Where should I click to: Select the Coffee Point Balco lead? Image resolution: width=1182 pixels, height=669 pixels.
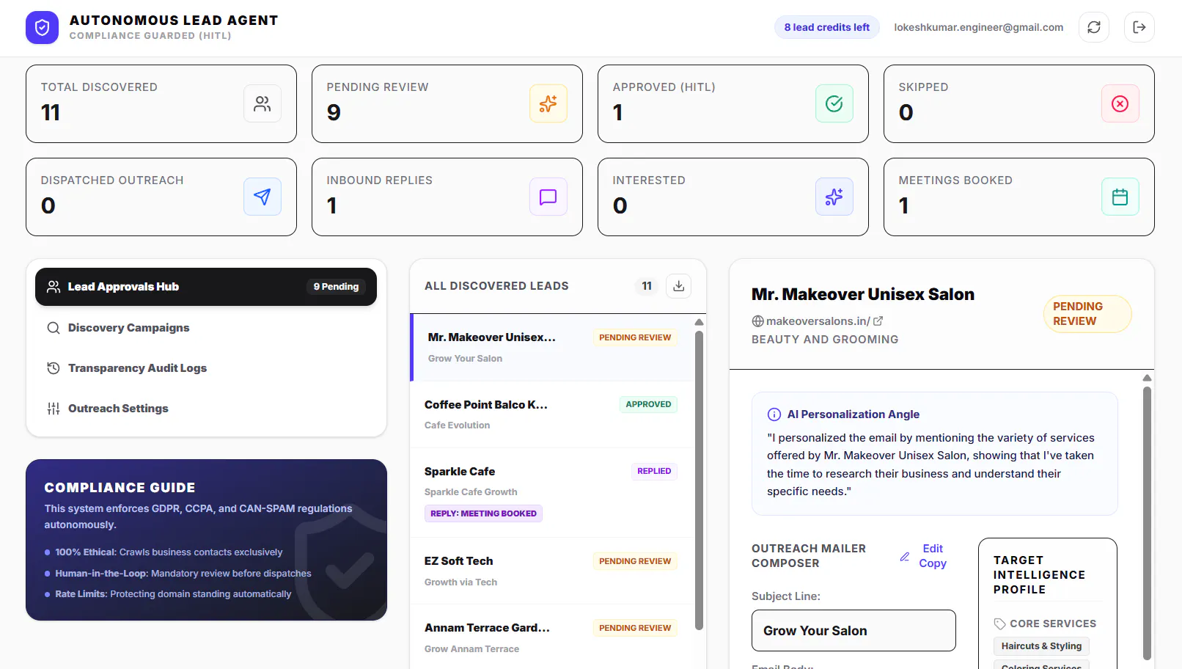[551, 414]
